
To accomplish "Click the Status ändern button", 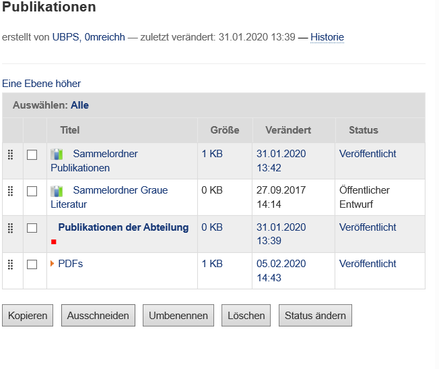I will (x=315, y=316).
